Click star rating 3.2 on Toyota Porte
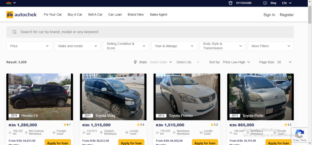 click(x=288, y=125)
